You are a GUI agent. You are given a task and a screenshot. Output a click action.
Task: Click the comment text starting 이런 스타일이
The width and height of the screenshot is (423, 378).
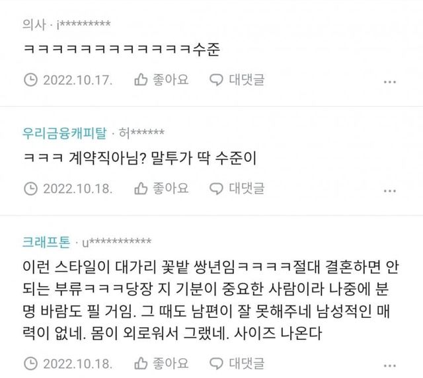pyautogui.click(x=210, y=300)
